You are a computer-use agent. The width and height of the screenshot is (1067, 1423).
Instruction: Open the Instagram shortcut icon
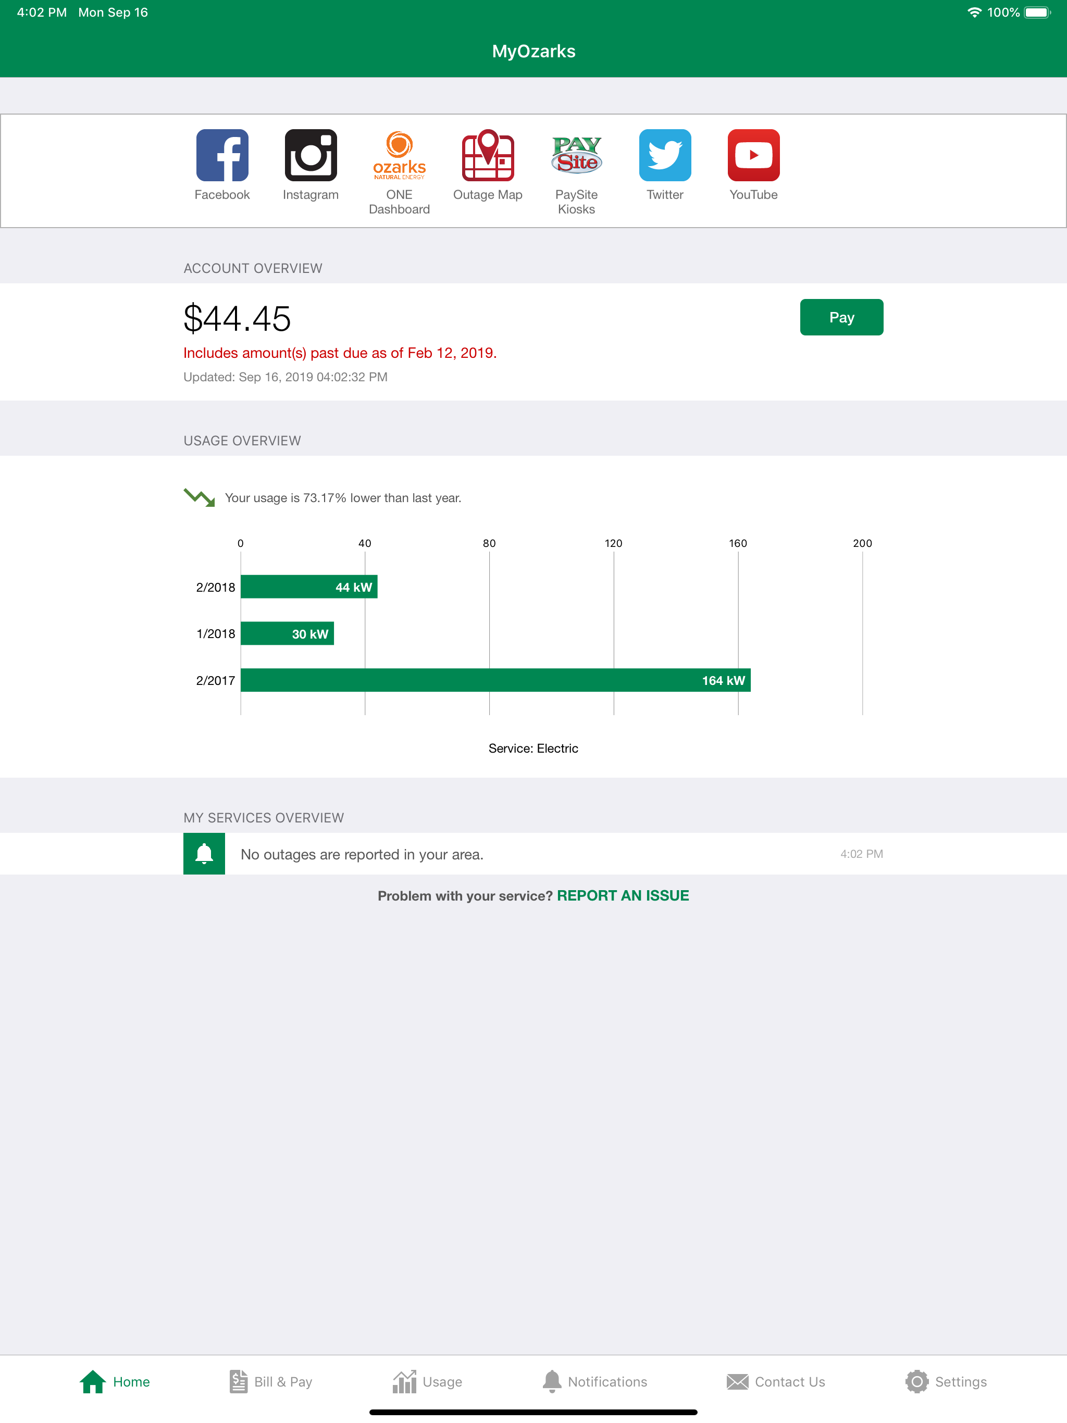(x=310, y=155)
